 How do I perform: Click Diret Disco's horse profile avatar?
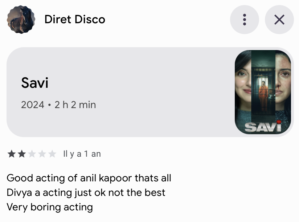(21, 20)
